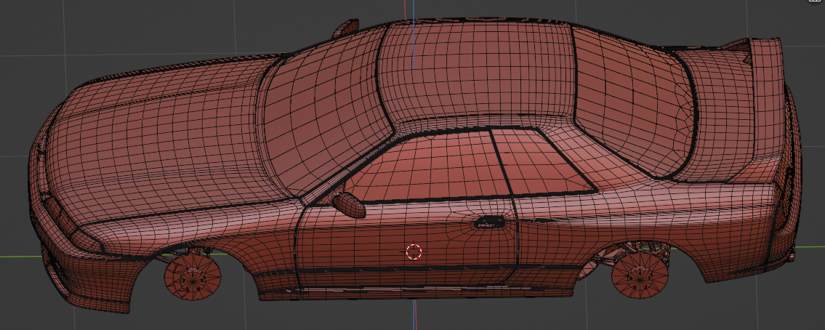Screen dimensions: 825x330
Task: Click the red-white 3D cursor on the door
Action: pos(414,251)
